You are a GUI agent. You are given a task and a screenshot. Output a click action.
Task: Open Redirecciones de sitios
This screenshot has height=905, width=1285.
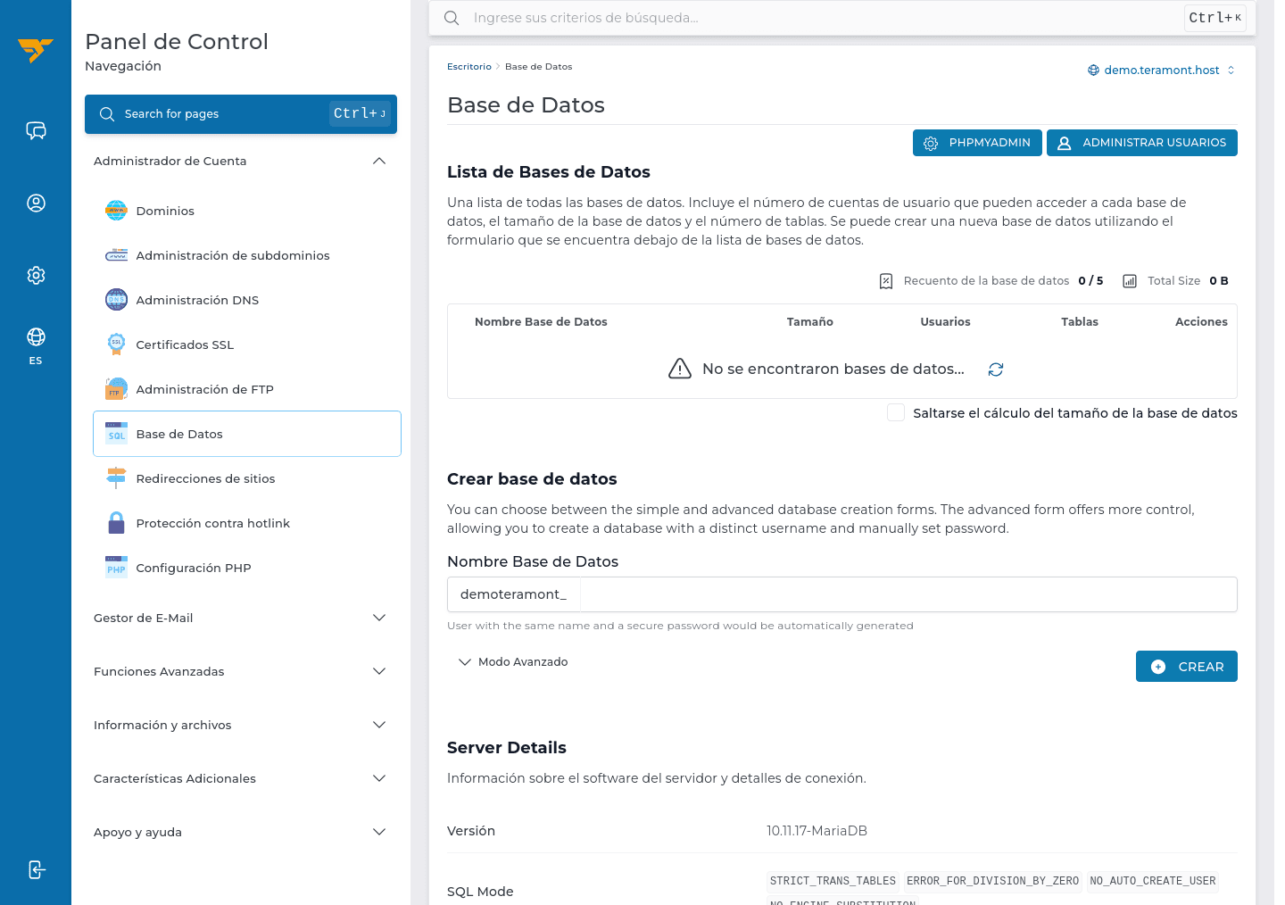(x=247, y=478)
